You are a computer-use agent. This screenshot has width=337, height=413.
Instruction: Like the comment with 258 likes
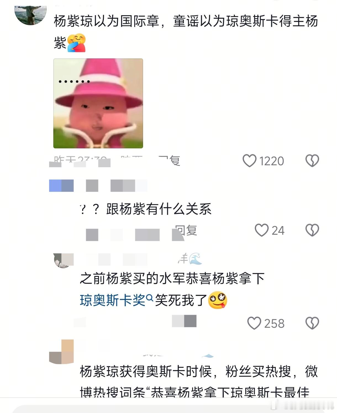(254, 323)
